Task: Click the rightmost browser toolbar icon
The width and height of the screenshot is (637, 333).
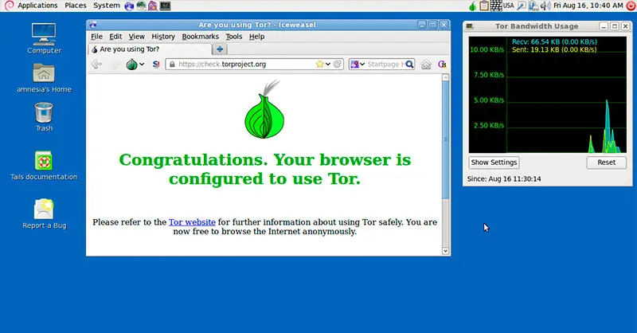Action: tap(442, 65)
